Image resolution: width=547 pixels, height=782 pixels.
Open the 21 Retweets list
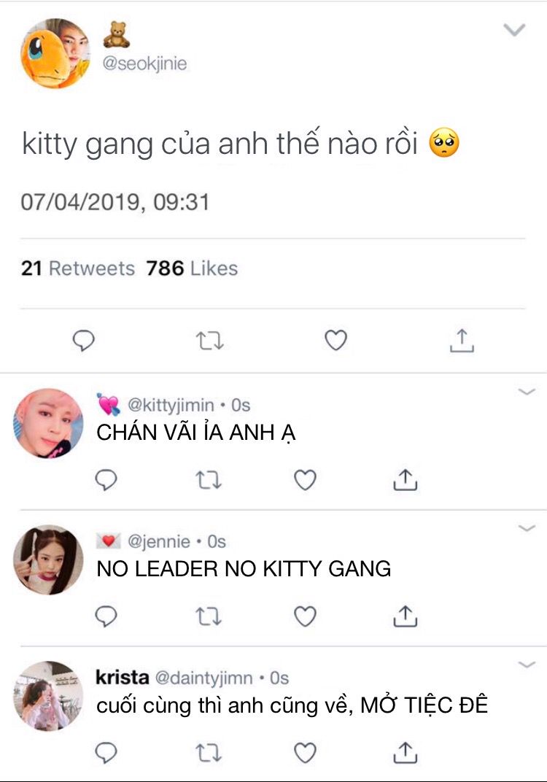coord(78,268)
